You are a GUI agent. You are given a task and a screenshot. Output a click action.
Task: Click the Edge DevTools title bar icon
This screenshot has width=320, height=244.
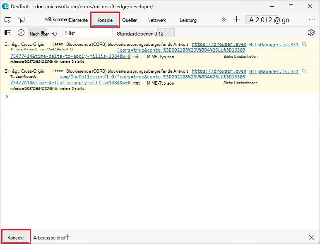(5, 6)
